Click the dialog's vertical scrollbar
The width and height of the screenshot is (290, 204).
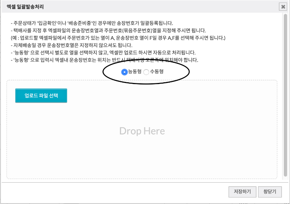click(285, 95)
